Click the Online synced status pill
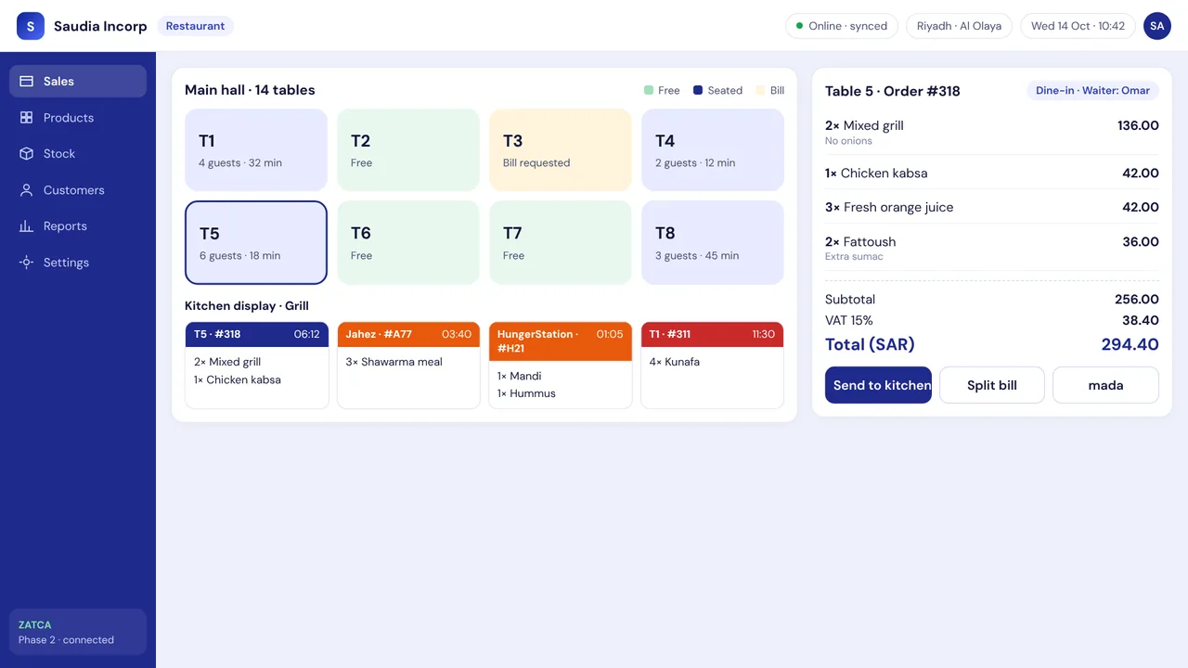Viewport: 1188px width, 668px height. point(842,26)
